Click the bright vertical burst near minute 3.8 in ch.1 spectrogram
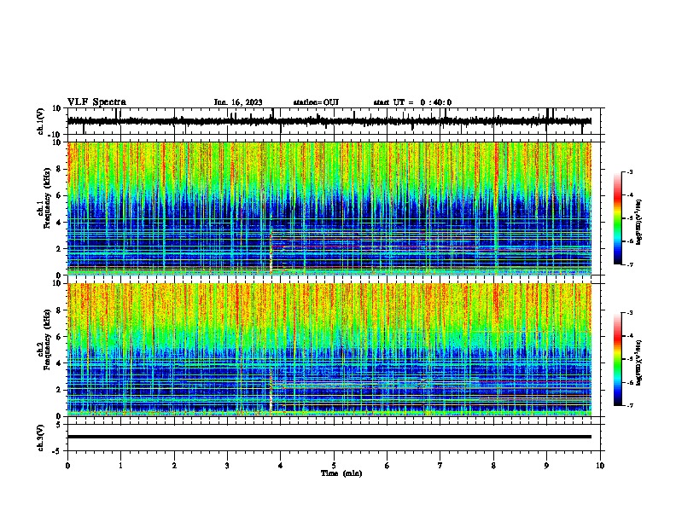676x522 pixels. point(271,253)
